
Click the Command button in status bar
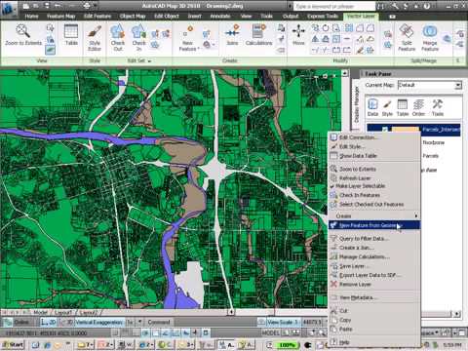pyautogui.click(x=159, y=322)
